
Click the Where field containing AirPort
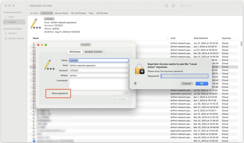click(x=99, y=76)
